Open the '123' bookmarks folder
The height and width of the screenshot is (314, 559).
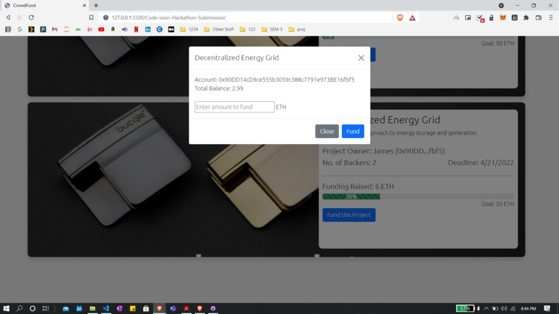(248, 29)
